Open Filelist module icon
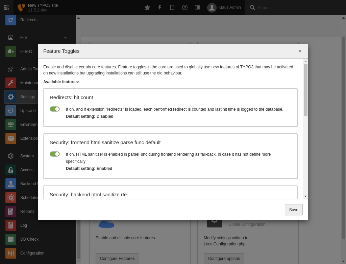This screenshot has width=346, height=264. (11, 51)
